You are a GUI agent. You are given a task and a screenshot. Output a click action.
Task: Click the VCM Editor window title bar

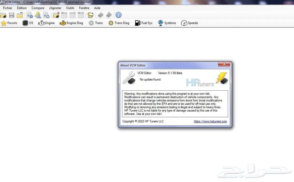click(147, 2)
